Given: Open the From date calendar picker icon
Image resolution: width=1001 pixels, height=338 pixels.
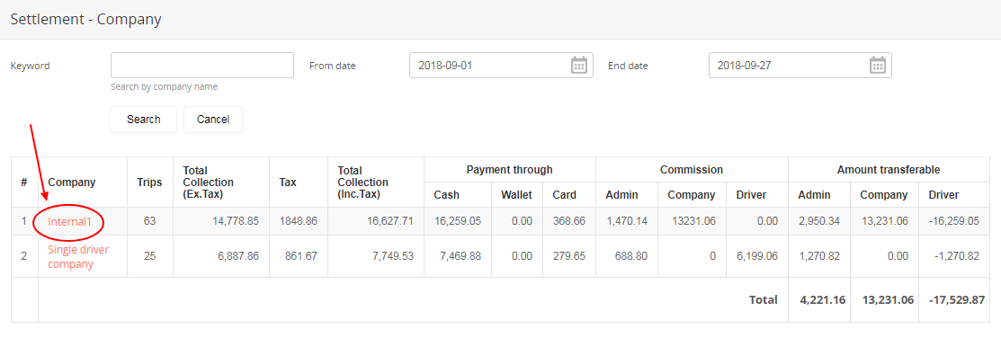Looking at the screenshot, I should (x=578, y=65).
